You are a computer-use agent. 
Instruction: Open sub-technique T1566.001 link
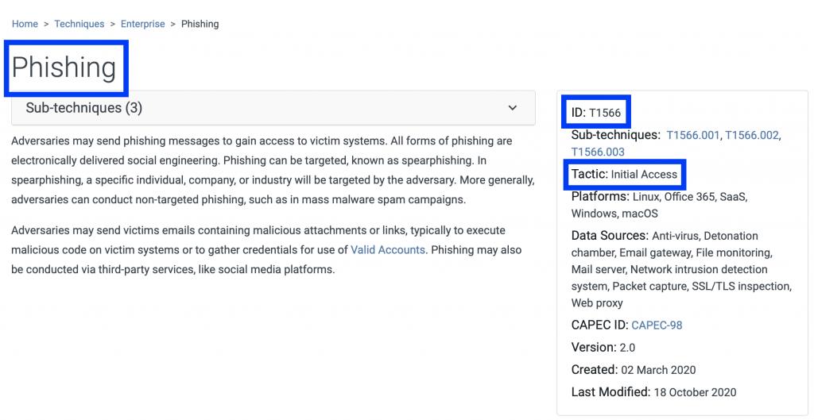pyautogui.click(x=693, y=135)
